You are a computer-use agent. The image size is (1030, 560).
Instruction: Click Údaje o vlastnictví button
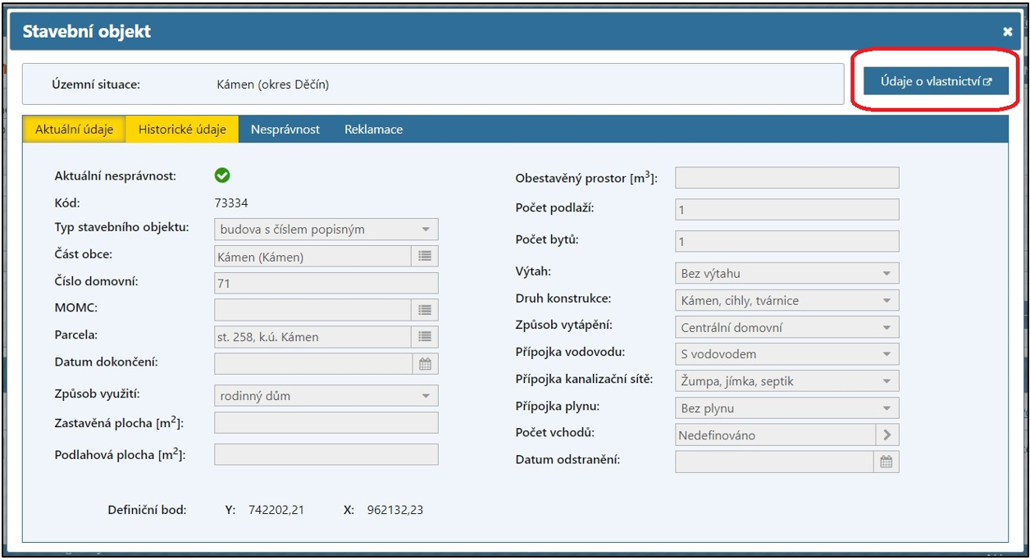(x=936, y=81)
